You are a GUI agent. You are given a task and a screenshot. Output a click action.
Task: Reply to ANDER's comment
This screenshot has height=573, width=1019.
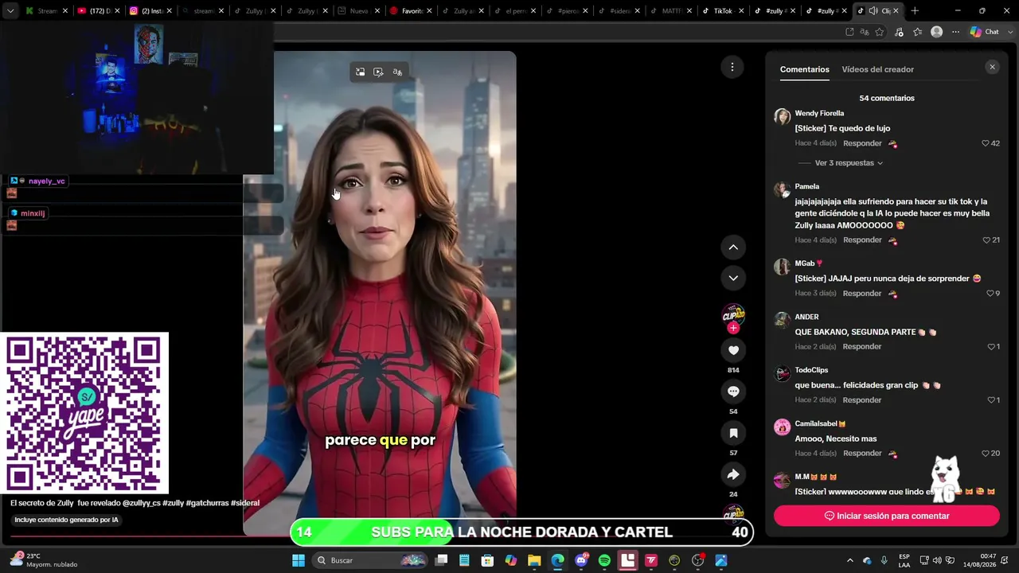(862, 347)
